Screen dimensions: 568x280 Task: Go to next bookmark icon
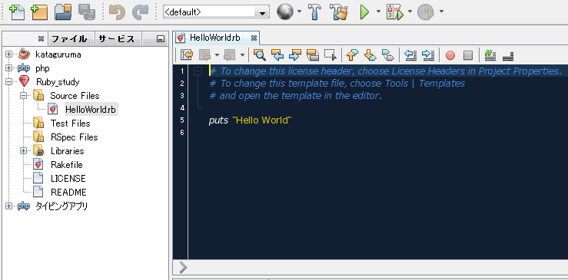(370, 55)
